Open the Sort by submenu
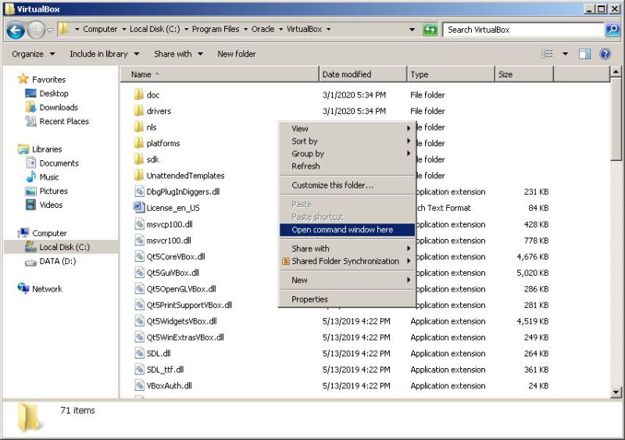This screenshot has height=440, width=625. pyautogui.click(x=347, y=141)
